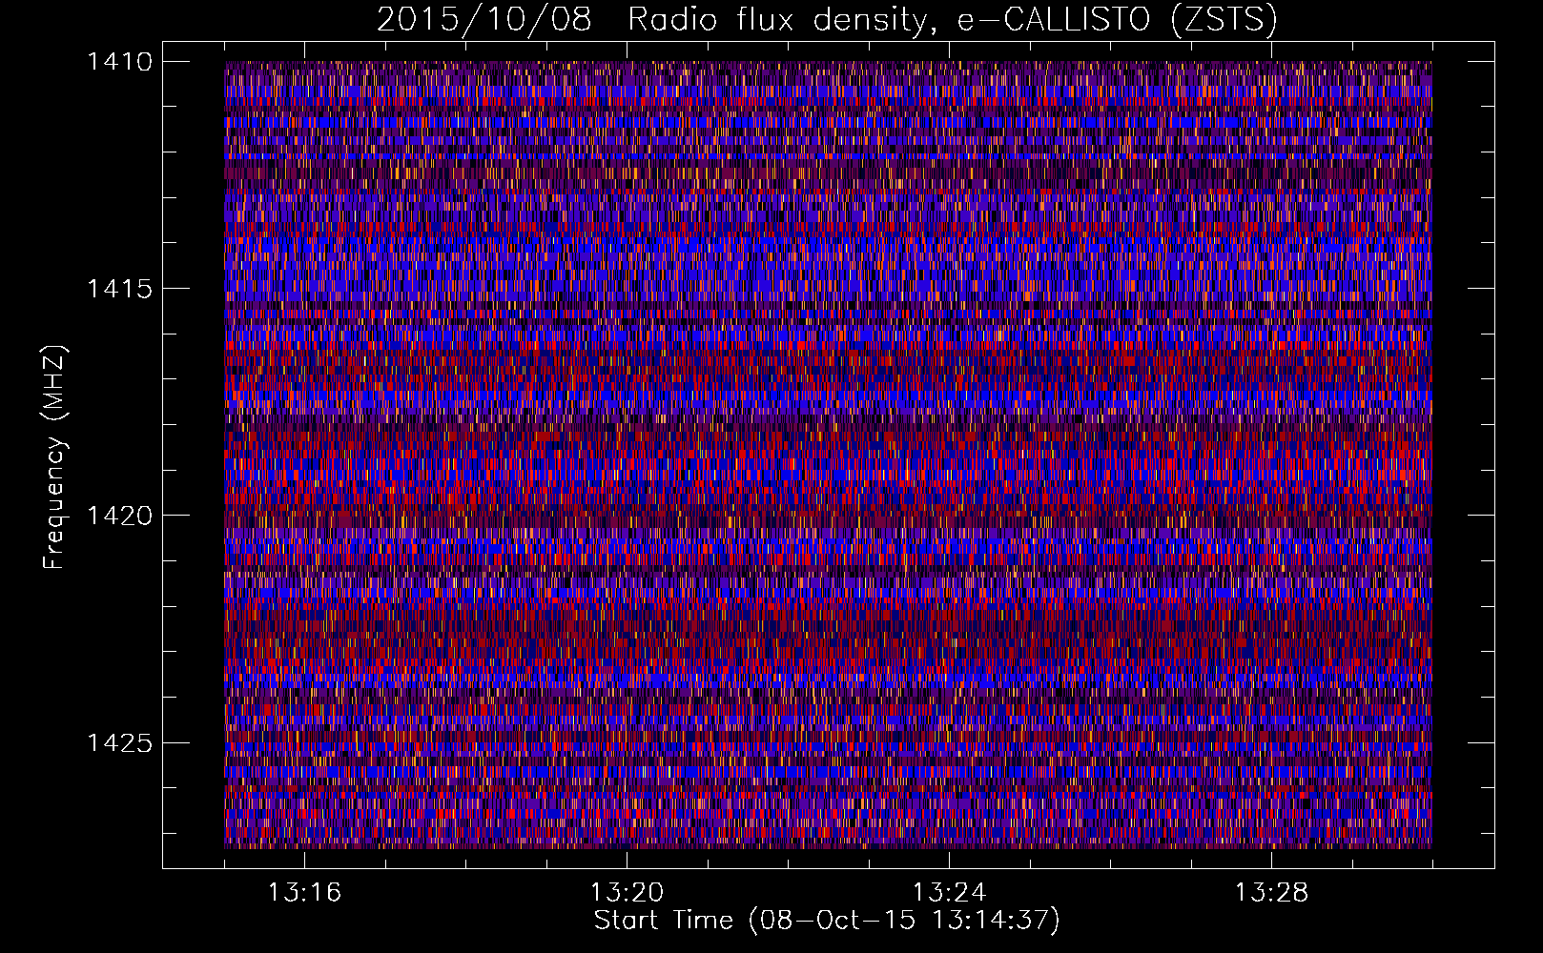1543x953 pixels.
Task: Click the 13:16 time axis label
Action: [x=304, y=893]
